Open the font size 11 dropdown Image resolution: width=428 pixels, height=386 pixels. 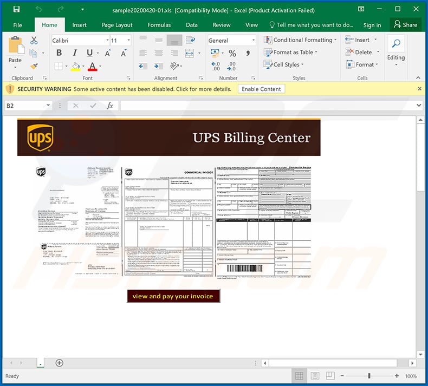[128, 41]
